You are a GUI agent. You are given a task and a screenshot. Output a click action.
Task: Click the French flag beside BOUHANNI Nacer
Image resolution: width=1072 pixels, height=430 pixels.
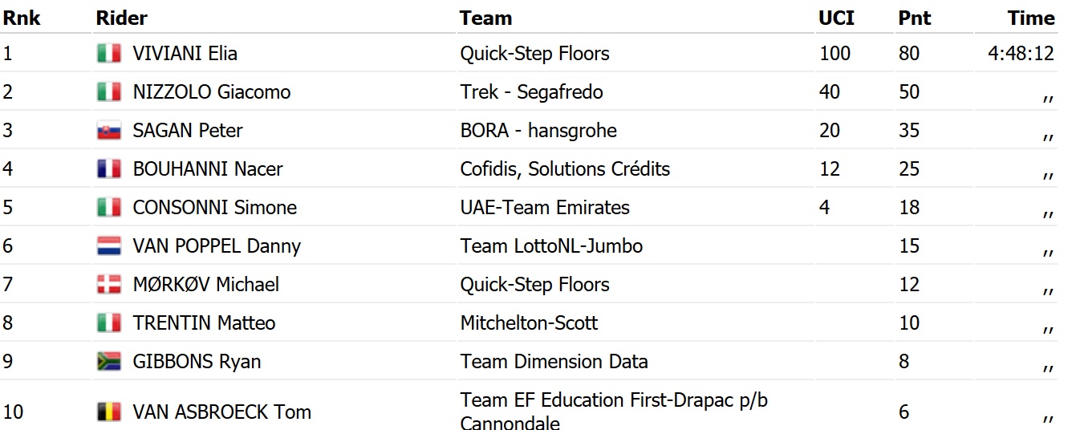(x=108, y=169)
